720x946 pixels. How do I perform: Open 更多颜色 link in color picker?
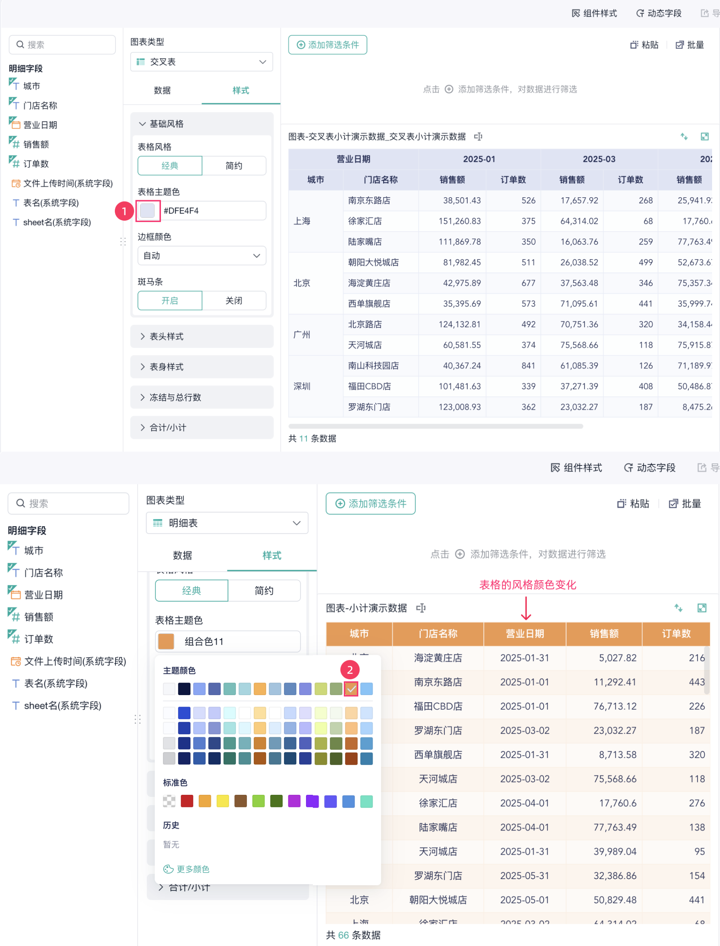[187, 869]
